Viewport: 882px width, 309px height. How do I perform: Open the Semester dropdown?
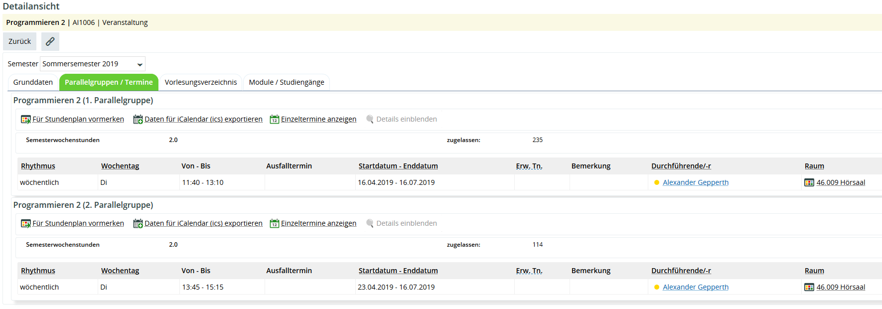93,64
